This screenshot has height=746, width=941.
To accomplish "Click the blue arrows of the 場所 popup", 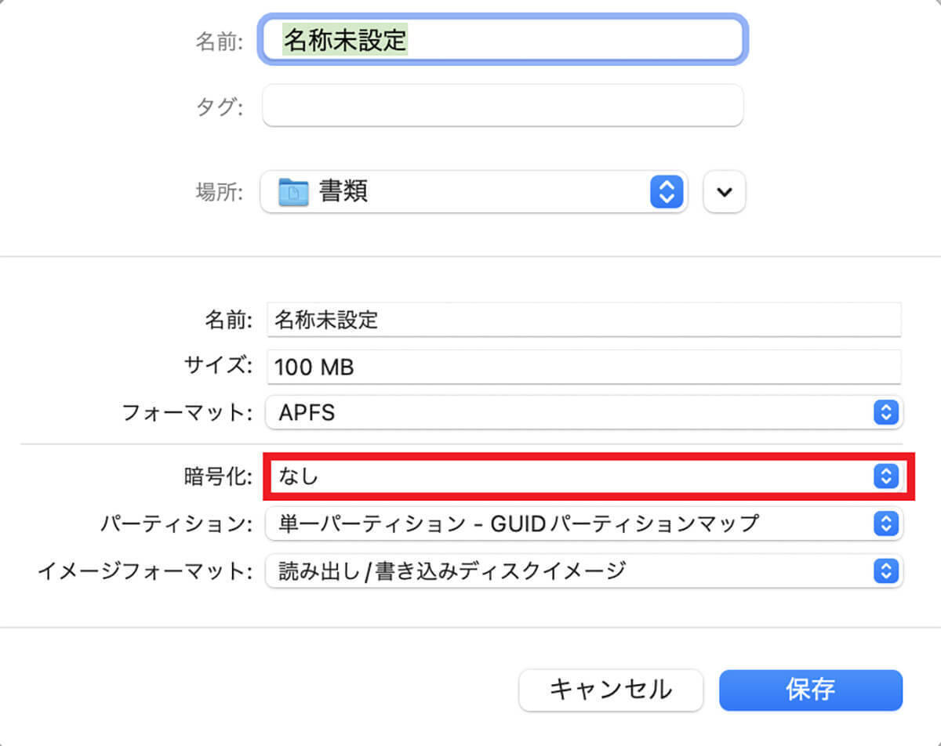I will click(x=666, y=191).
